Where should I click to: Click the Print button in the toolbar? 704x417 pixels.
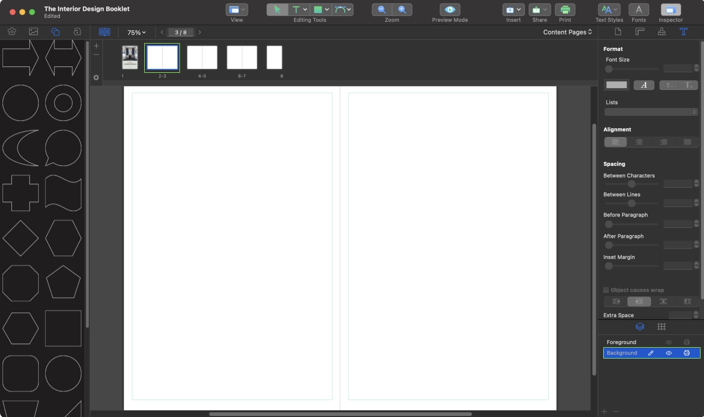pos(565,9)
